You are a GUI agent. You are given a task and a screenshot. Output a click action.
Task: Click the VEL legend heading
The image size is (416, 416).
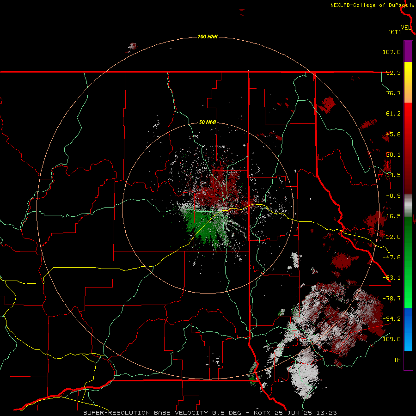tap(406, 28)
